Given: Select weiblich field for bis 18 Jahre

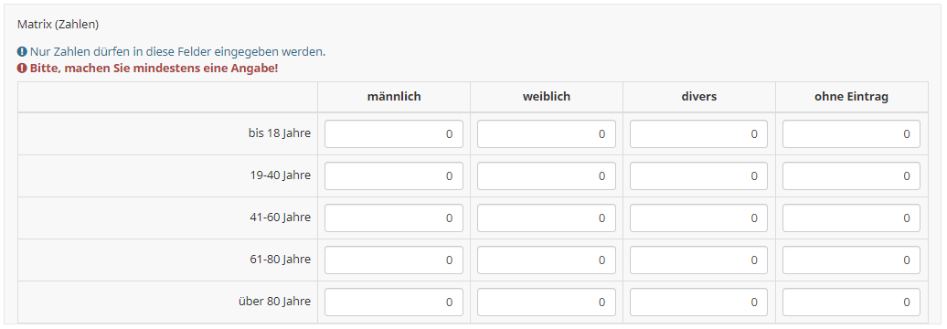Looking at the screenshot, I should 547,134.
